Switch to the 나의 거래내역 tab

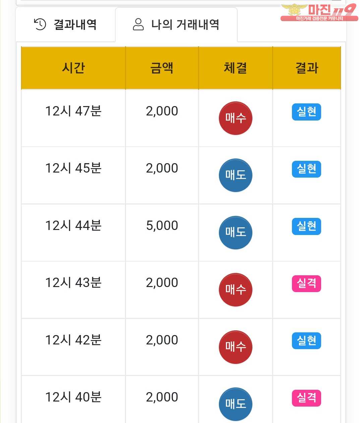click(176, 25)
